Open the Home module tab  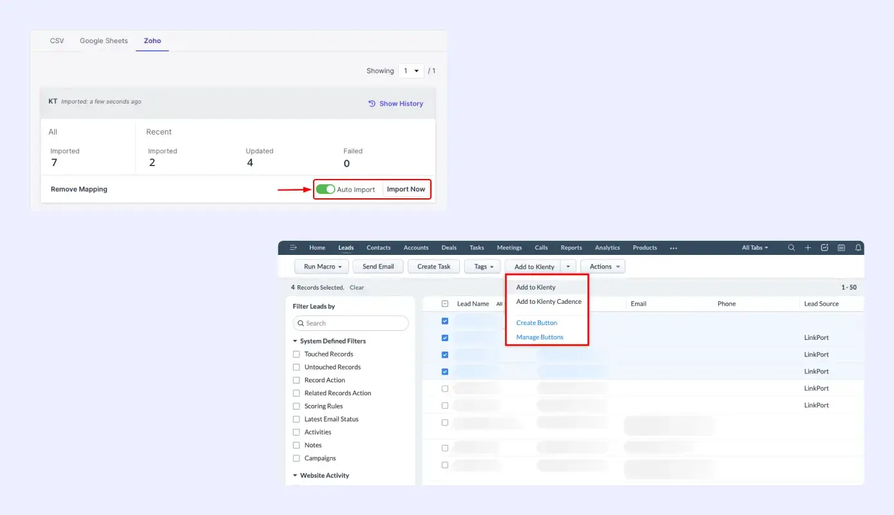[x=318, y=248]
